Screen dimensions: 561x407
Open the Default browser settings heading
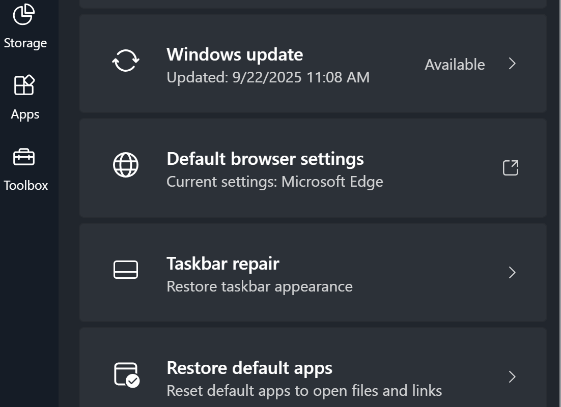point(265,159)
